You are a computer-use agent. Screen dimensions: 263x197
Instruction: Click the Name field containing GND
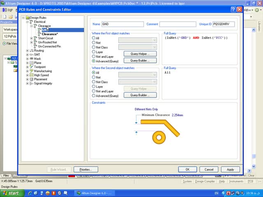122,24
